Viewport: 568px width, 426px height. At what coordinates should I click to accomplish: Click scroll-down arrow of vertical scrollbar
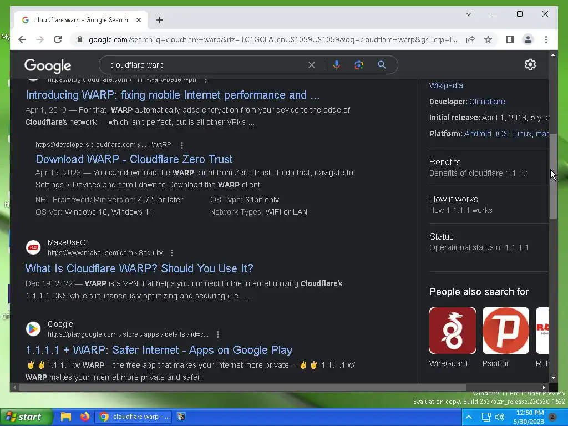tap(553, 377)
